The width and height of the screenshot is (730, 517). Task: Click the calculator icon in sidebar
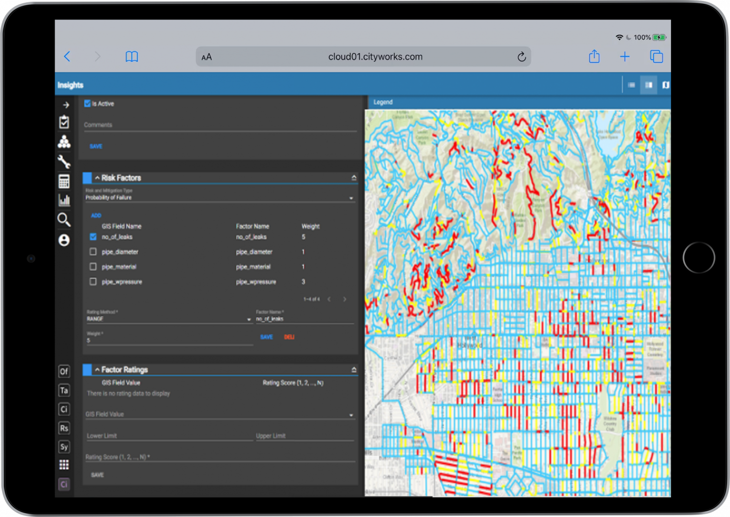pyautogui.click(x=64, y=181)
